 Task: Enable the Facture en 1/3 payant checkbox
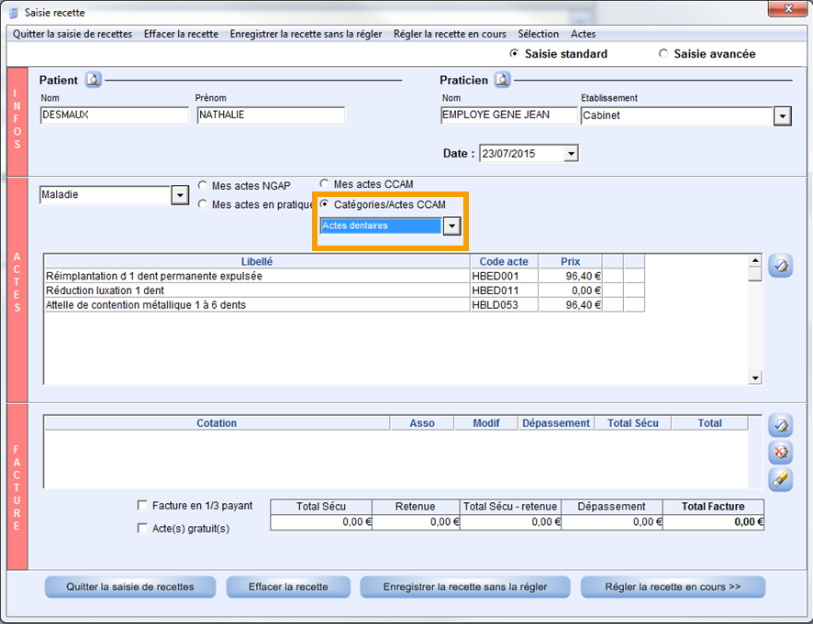142,505
